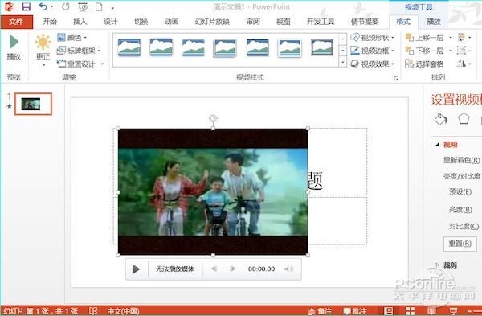This screenshot has width=482, height=316.
Task: Open the 更正 corrections sun icon
Action: tap(43, 42)
